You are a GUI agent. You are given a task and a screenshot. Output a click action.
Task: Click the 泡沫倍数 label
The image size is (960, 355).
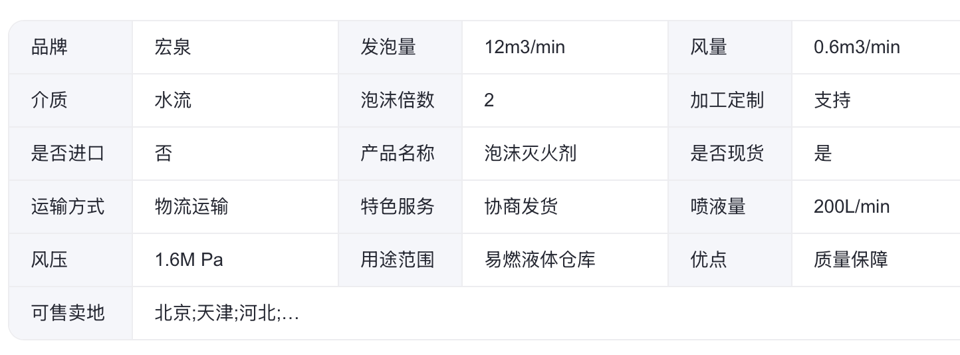point(398,100)
